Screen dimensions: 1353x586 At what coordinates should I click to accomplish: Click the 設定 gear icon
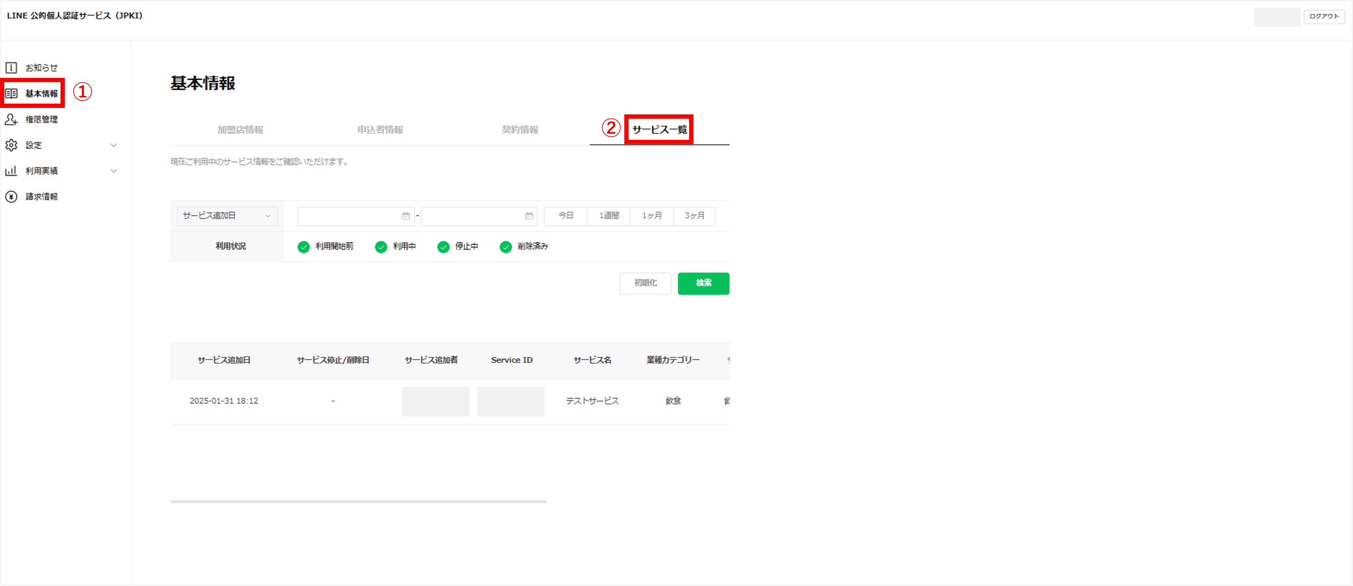[x=11, y=145]
